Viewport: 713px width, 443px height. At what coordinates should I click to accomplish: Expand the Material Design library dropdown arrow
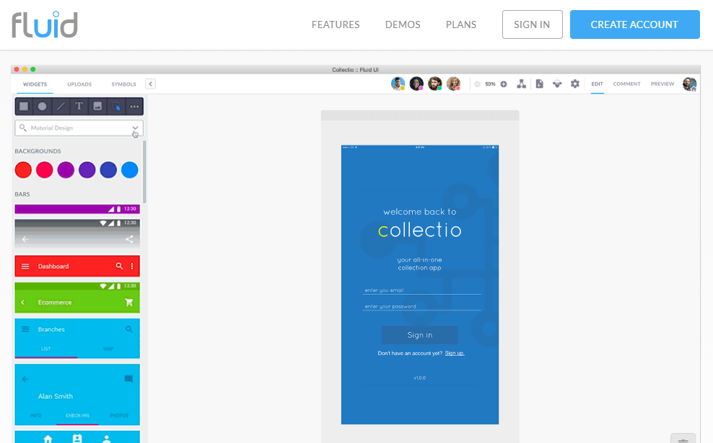[135, 128]
